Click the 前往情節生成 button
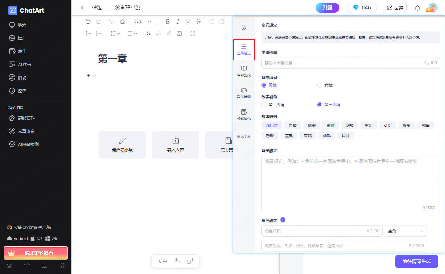The height and width of the screenshot is (274, 445). pyautogui.click(x=417, y=261)
